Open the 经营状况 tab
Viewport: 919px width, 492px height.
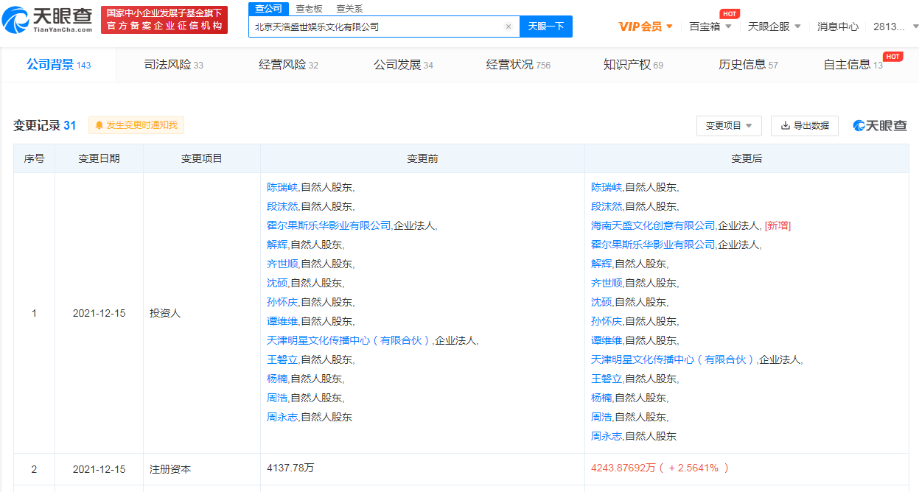click(519, 65)
